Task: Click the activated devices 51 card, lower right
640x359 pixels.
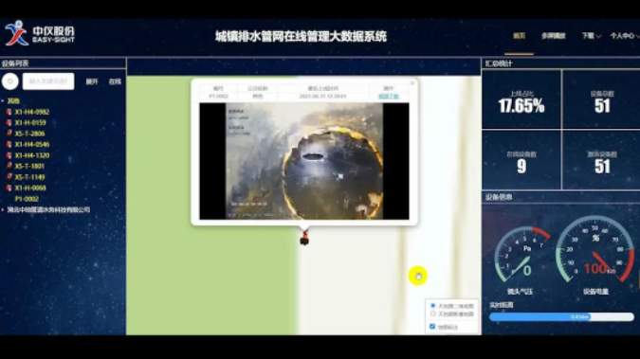Action: tap(602, 161)
